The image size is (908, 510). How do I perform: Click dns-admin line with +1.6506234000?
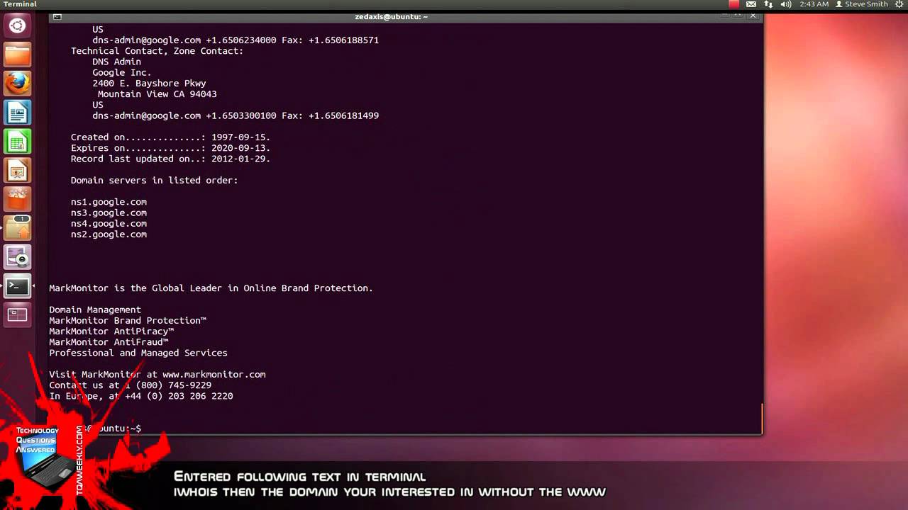coord(236,40)
